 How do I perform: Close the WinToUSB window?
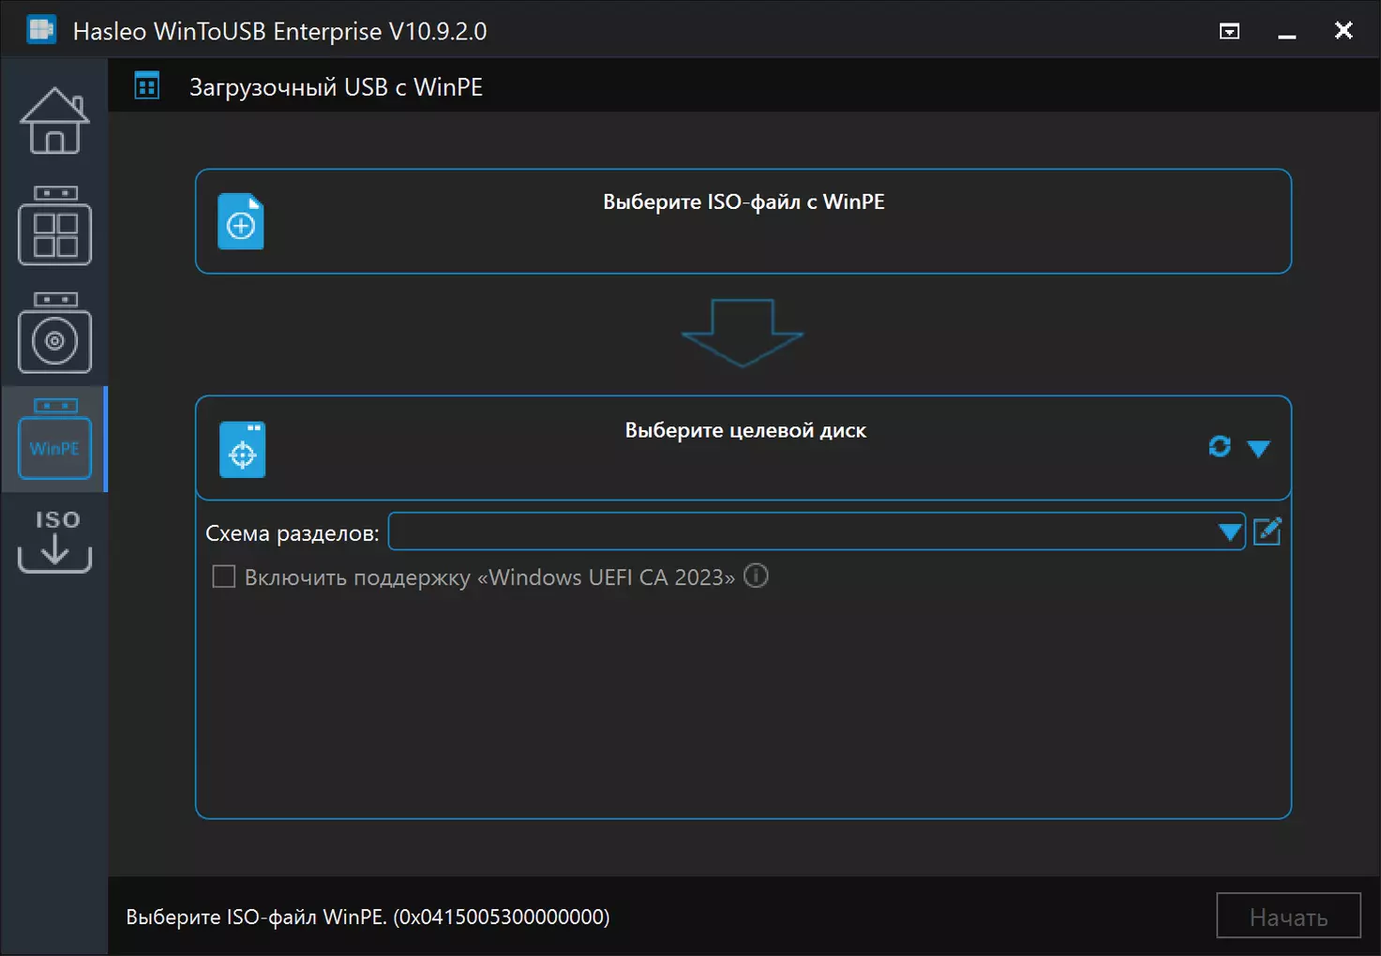[x=1343, y=31]
